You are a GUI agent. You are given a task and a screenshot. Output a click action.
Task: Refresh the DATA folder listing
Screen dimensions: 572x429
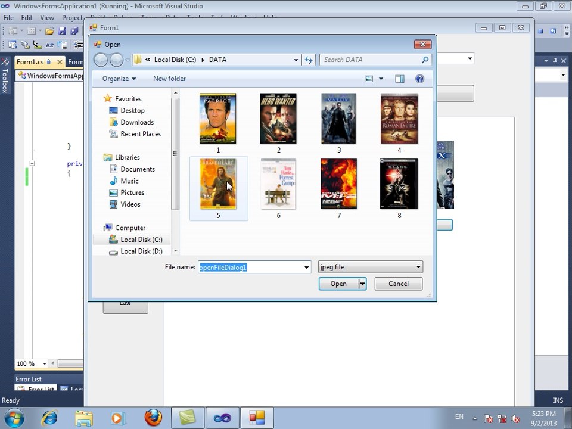[309, 60]
